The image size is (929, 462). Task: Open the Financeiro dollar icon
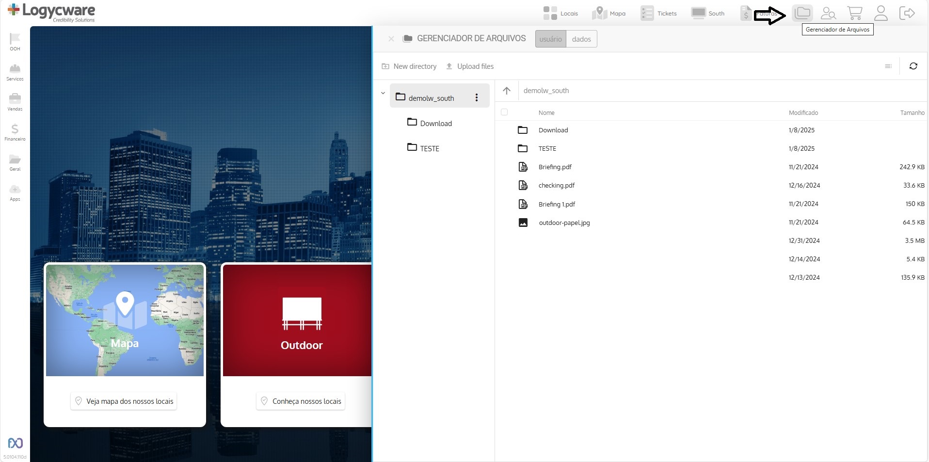click(15, 132)
